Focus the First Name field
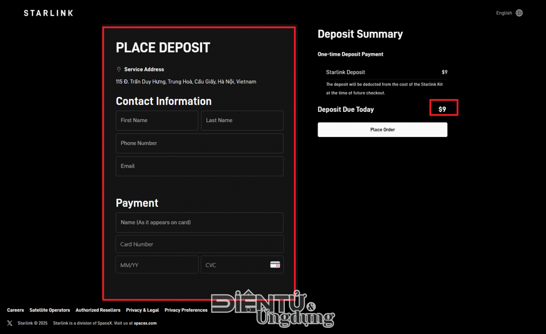The width and height of the screenshot is (546, 334). [157, 121]
